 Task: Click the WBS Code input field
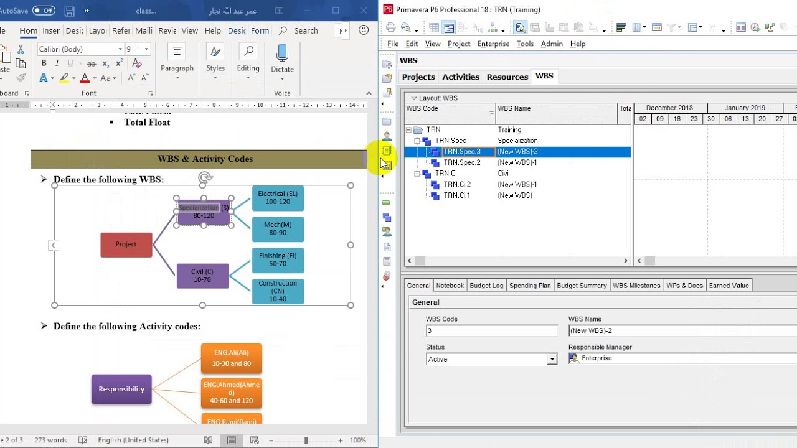pyautogui.click(x=492, y=330)
